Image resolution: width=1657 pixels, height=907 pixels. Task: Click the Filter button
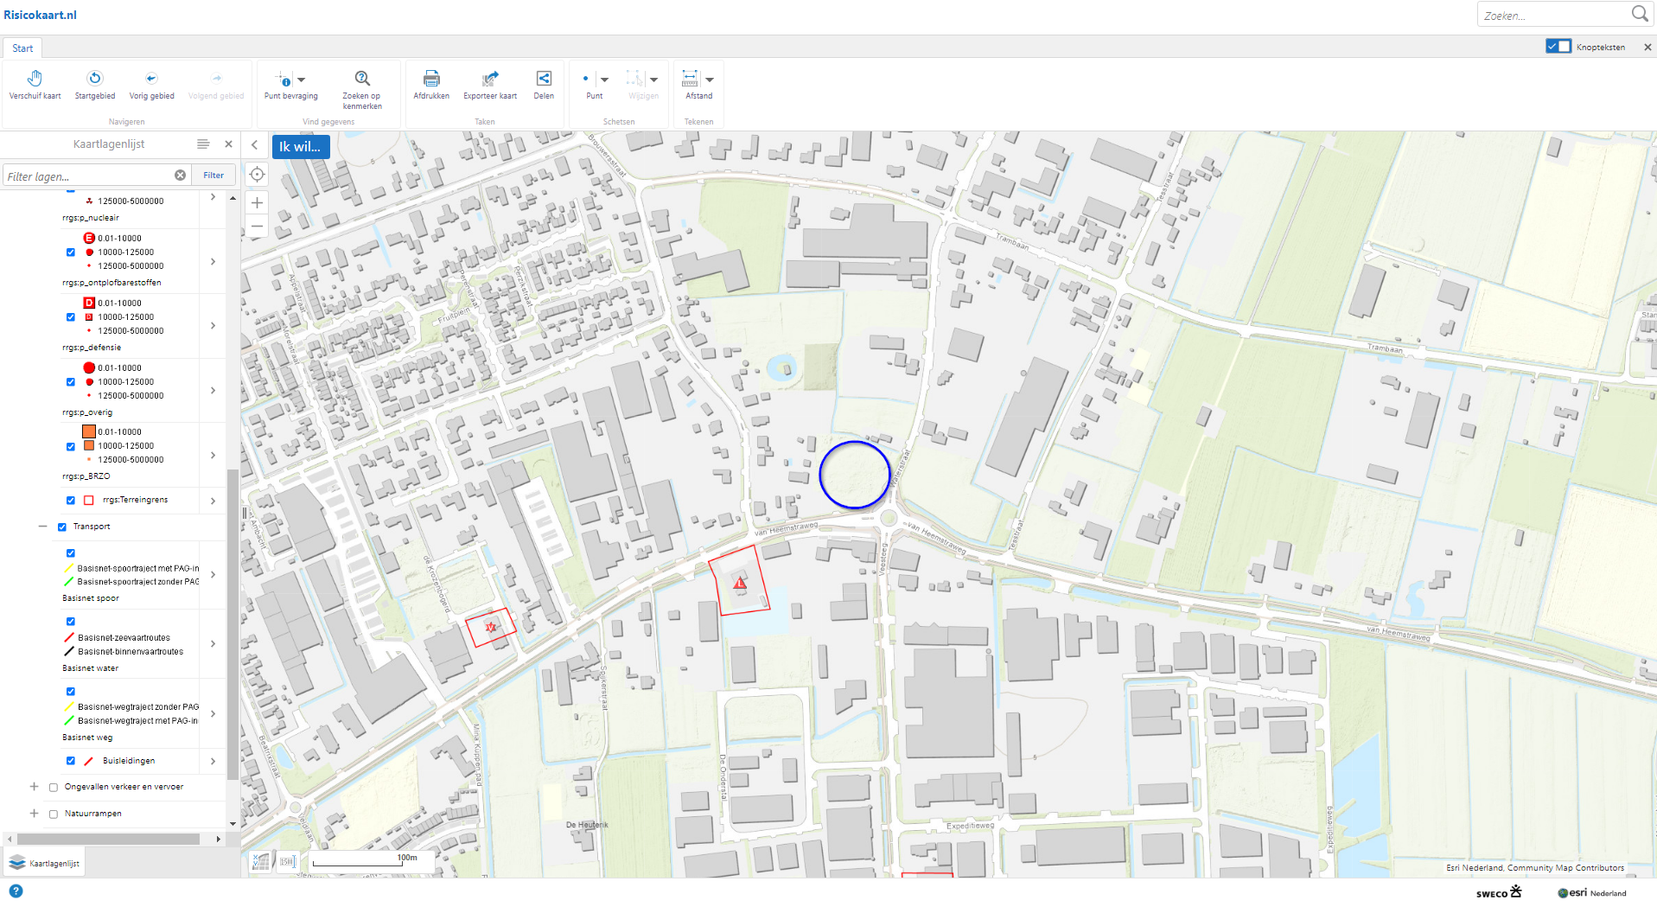(x=213, y=176)
